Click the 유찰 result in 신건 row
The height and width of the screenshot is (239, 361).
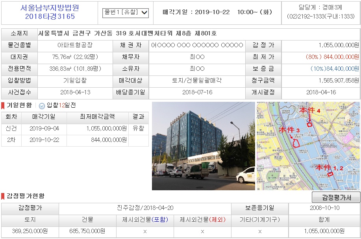coord(138,128)
